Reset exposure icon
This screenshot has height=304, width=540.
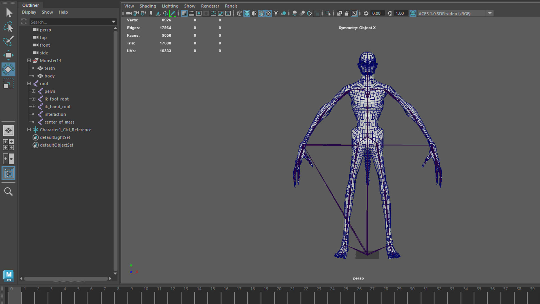pos(366,13)
